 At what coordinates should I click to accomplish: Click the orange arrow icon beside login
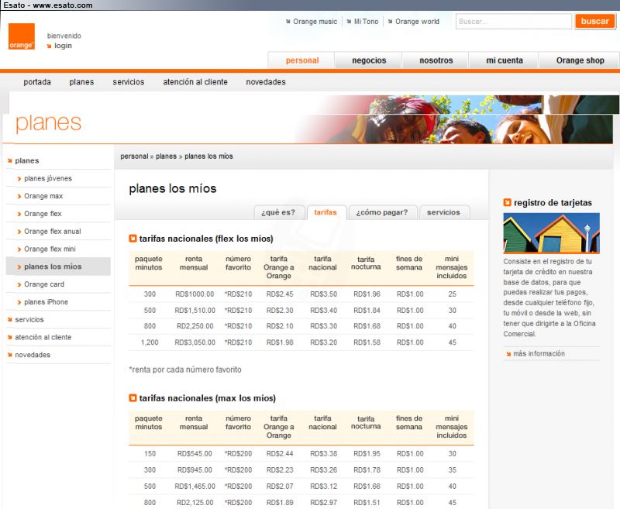click(x=49, y=46)
